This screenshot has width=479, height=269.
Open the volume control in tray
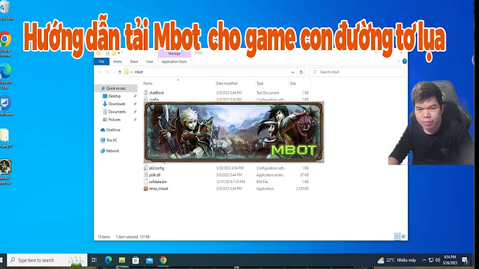pyautogui.click(x=438, y=260)
